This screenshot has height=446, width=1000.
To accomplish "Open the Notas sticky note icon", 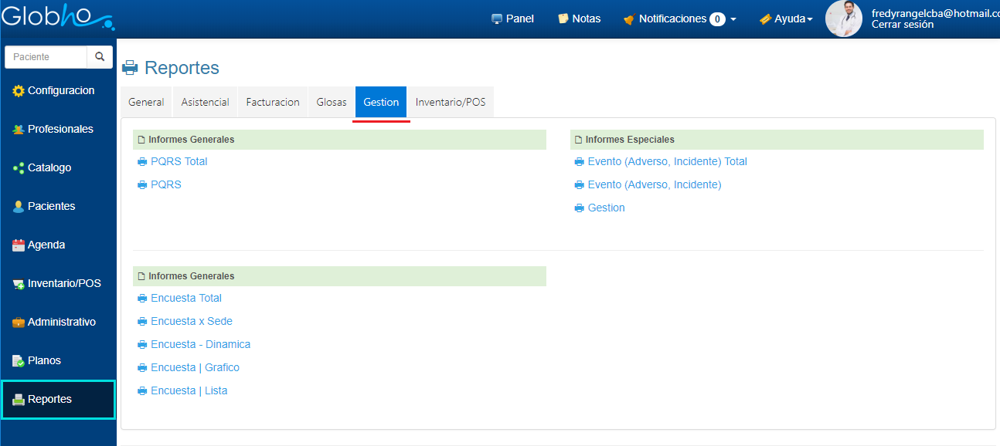I will tap(563, 19).
